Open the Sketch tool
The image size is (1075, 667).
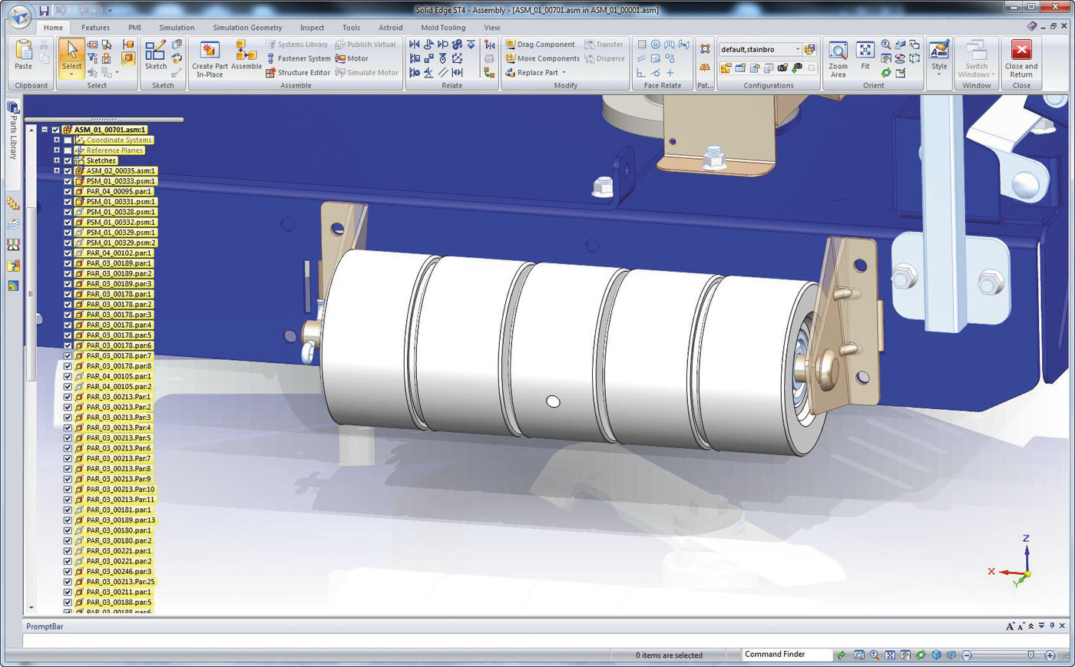(155, 54)
